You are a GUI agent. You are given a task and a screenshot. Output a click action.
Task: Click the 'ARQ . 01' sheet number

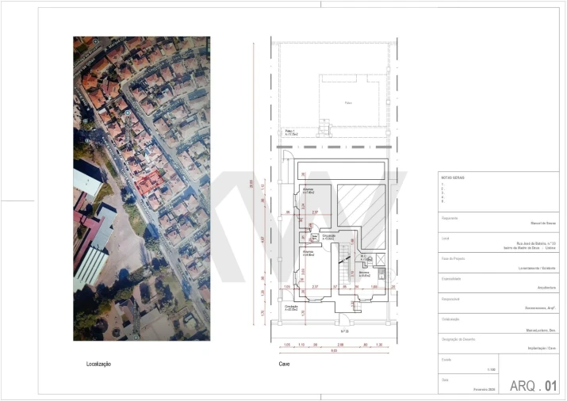(x=534, y=386)
